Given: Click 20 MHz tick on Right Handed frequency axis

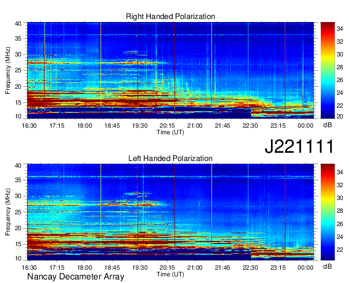Looking at the screenshot, I should coord(18,87).
